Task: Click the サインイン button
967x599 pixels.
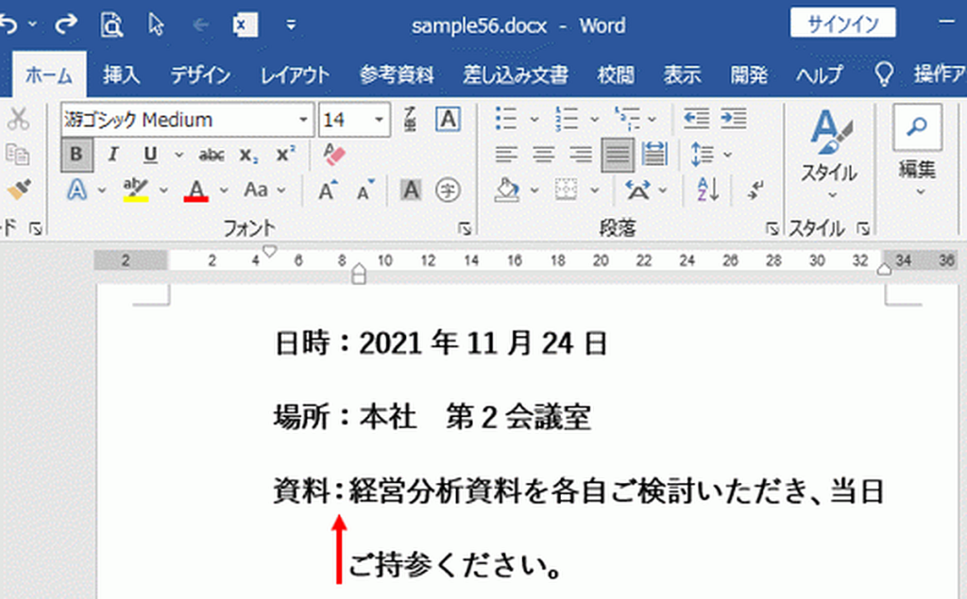Action: click(843, 24)
